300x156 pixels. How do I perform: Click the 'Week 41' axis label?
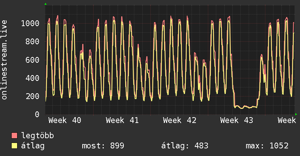pyautogui.click(x=122, y=120)
